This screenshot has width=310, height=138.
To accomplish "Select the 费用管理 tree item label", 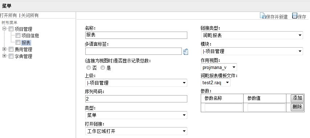I will point(23,49).
